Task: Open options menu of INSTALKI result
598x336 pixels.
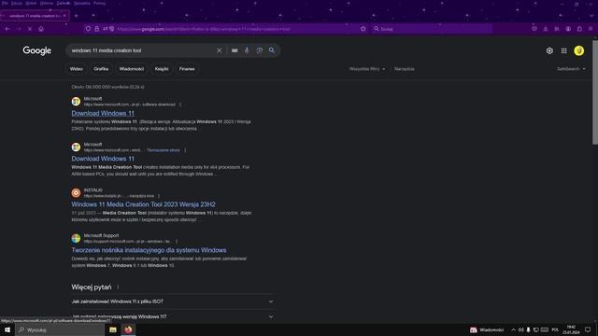Action: pyautogui.click(x=159, y=196)
